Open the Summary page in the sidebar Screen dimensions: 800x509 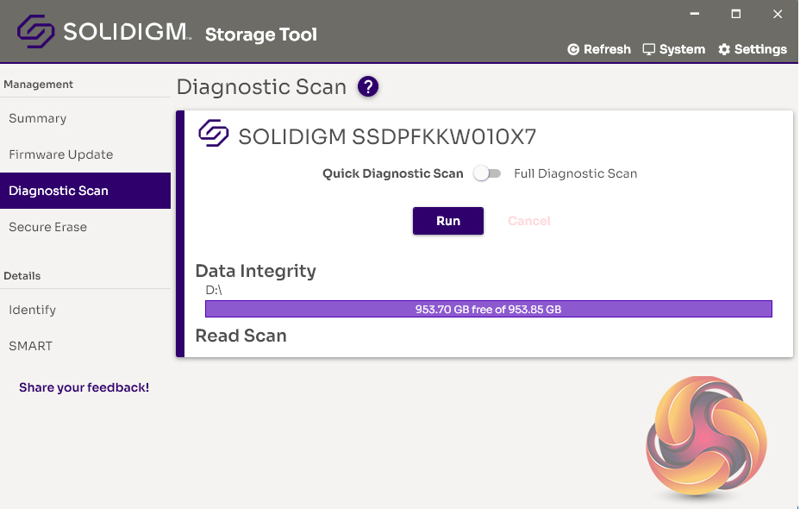(38, 119)
